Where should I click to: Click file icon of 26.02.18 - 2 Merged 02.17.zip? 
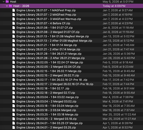(14, 93)
